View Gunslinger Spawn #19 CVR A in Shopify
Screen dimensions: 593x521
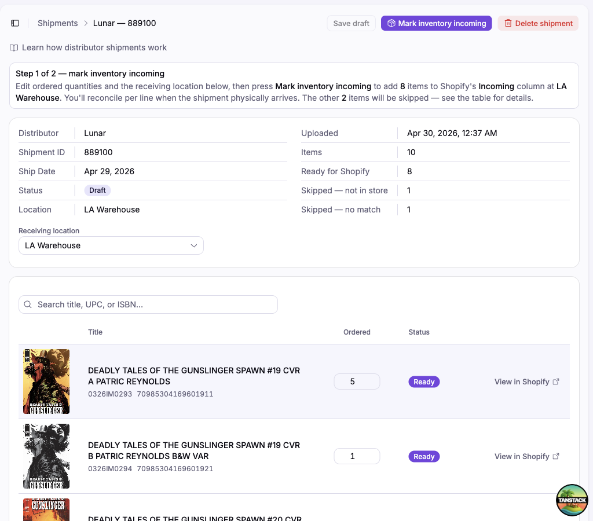tap(526, 382)
